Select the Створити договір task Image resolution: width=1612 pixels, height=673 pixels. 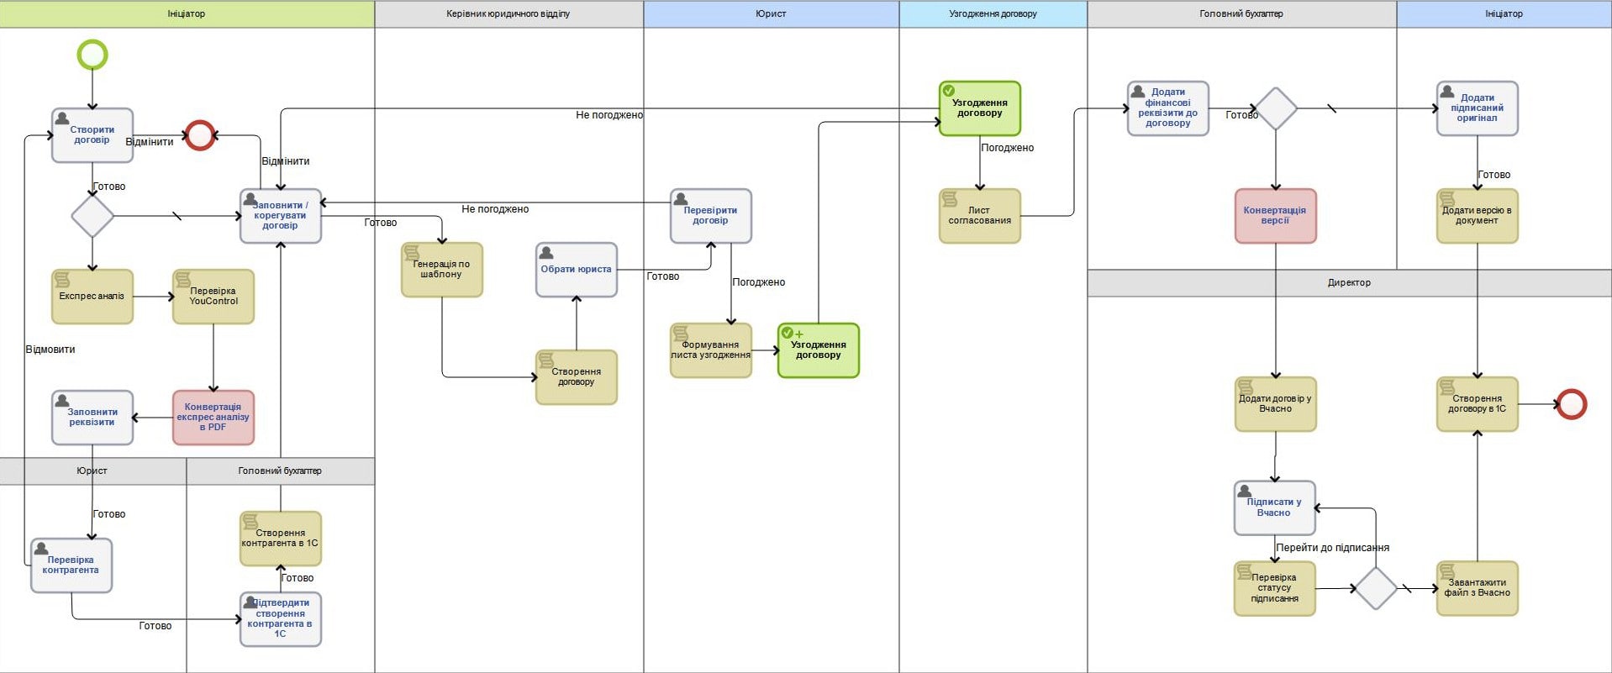coord(92,135)
